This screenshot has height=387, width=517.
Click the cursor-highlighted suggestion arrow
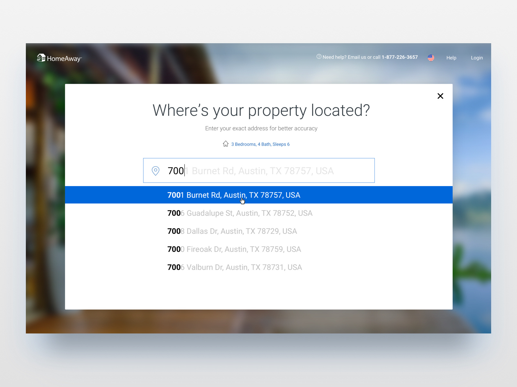point(242,200)
